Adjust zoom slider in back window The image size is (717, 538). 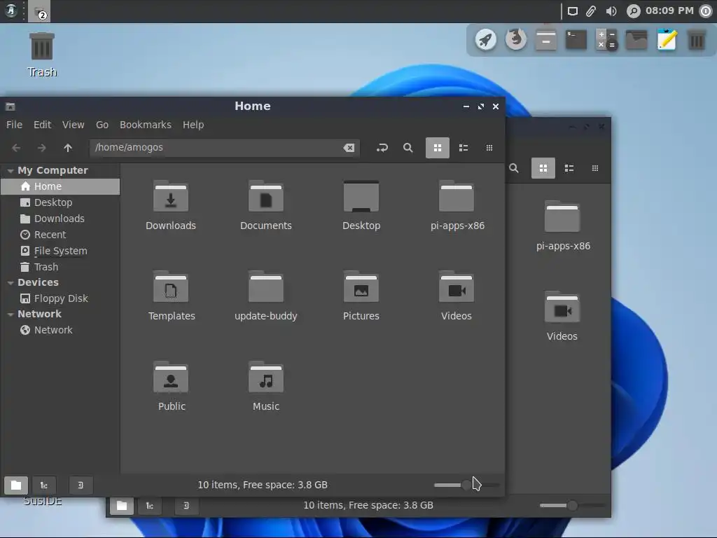572,506
